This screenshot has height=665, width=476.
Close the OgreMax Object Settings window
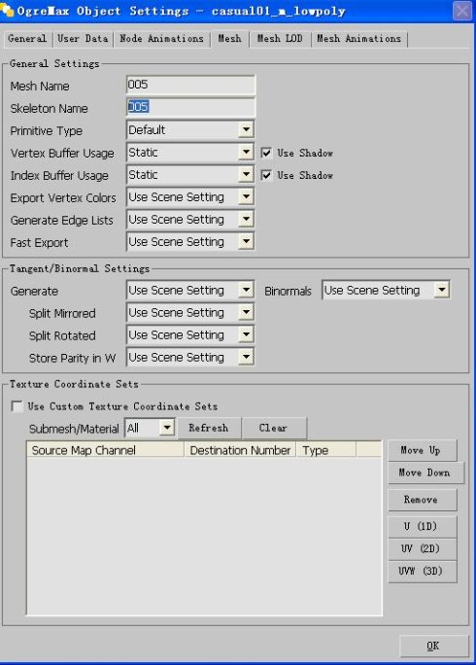(462, 11)
